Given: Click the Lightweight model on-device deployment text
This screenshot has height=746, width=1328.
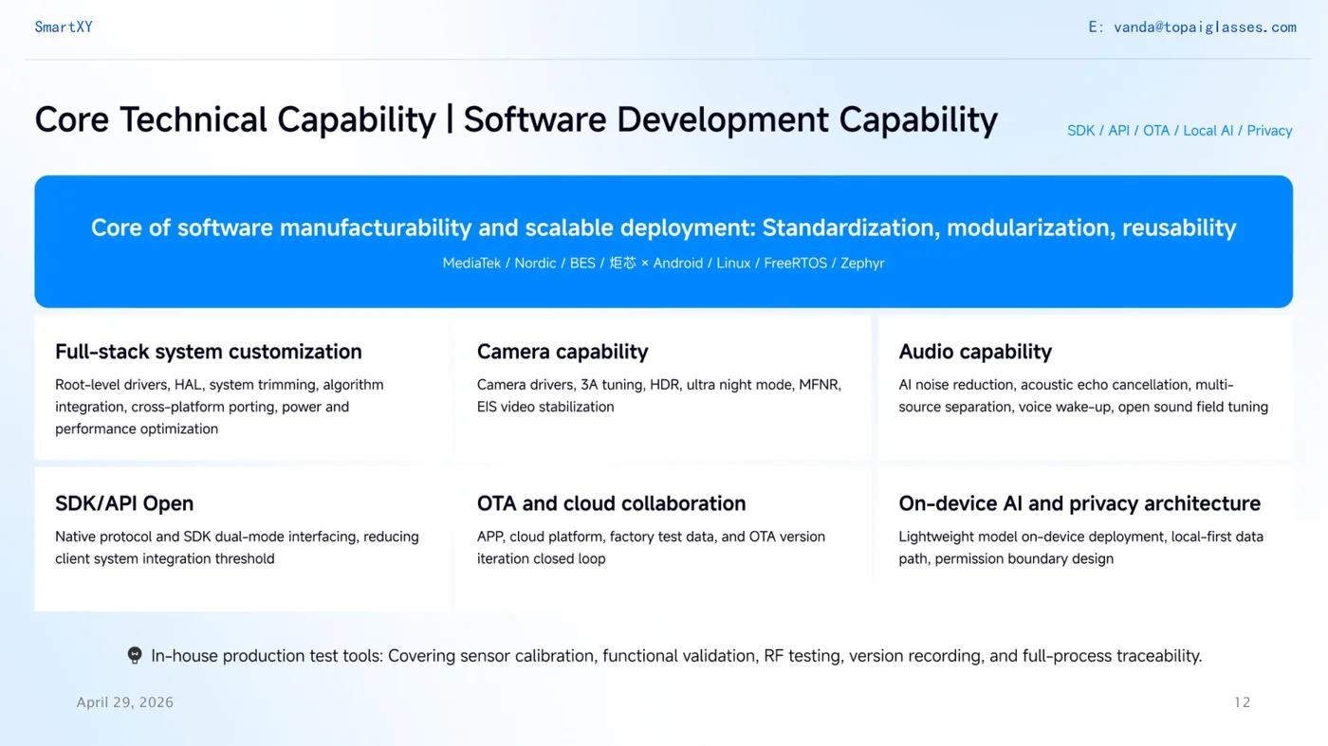Looking at the screenshot, I should point(1080,547).
